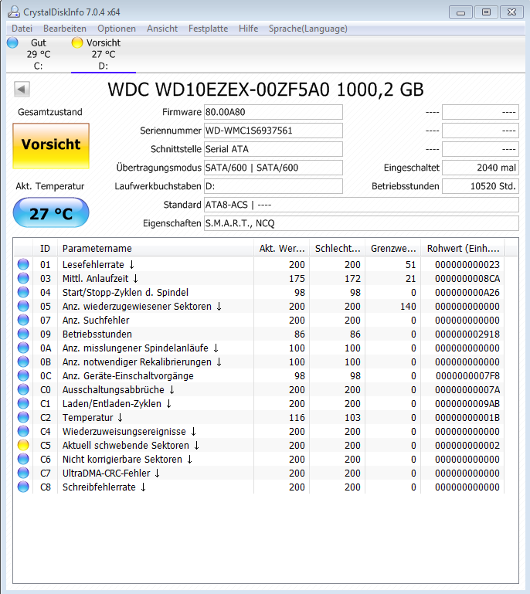Open the Datei menu

pyautogui.click(x=22, y=29)
